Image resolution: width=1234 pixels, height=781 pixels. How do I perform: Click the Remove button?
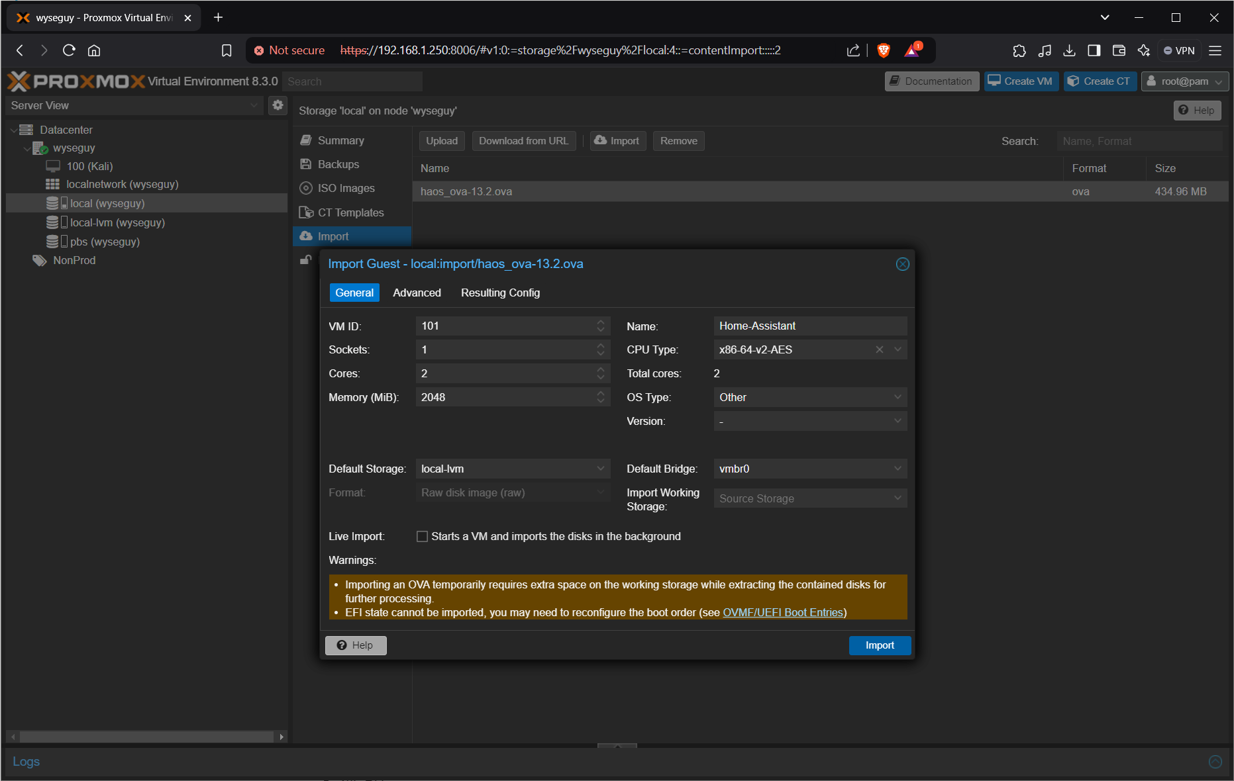678,141
